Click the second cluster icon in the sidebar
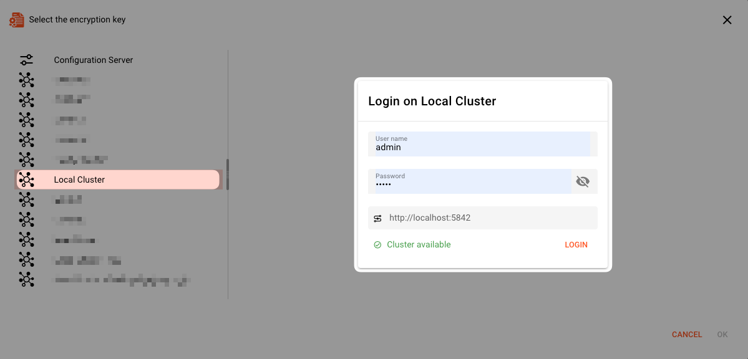This screenshot has height=359, width=748. [x=27, y=100]
